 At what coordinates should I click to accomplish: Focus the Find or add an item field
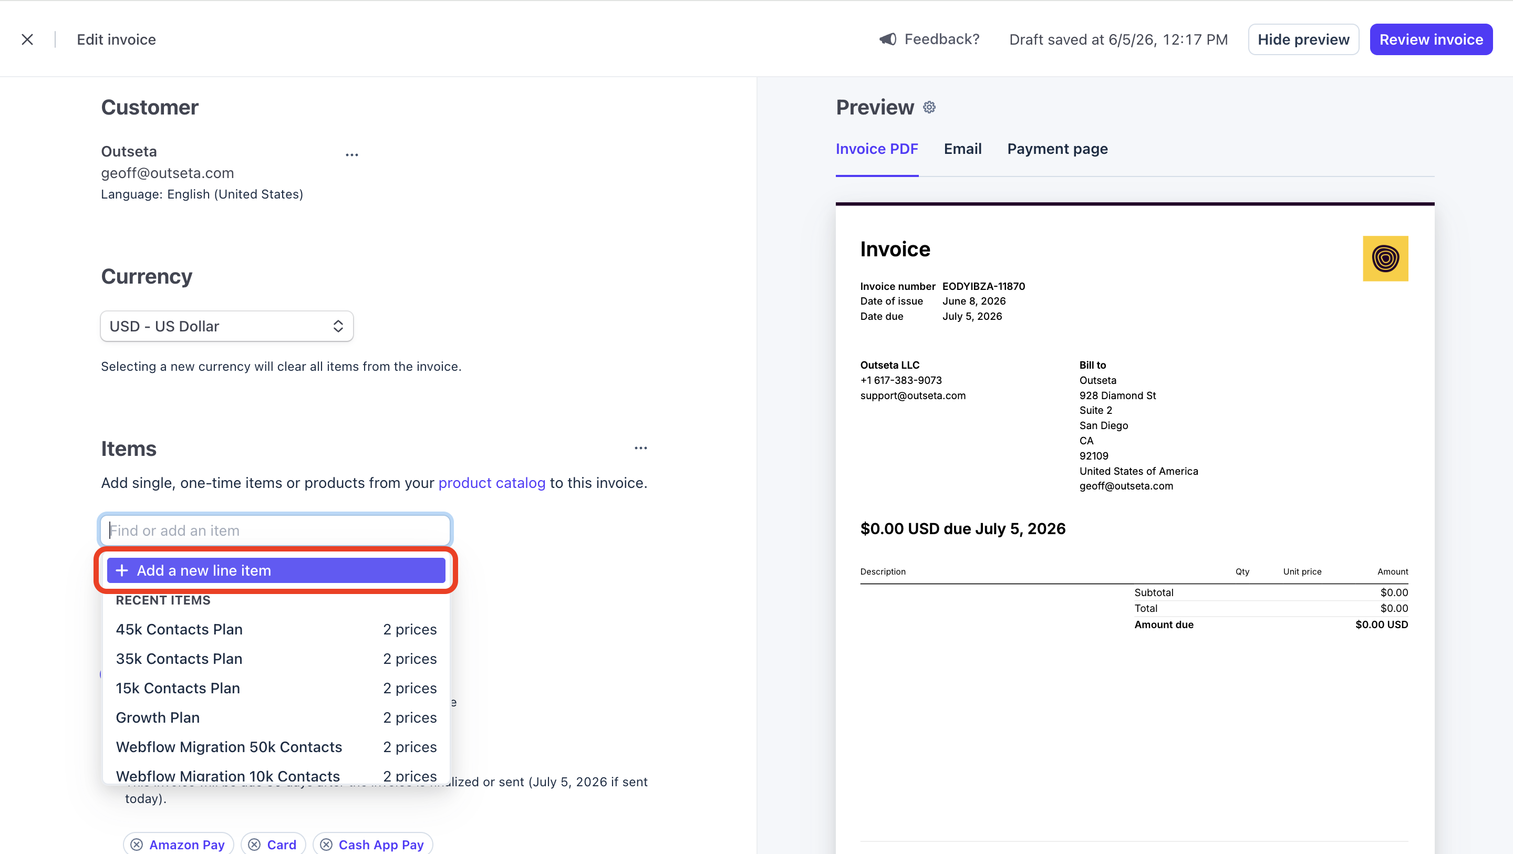(275, 530)
